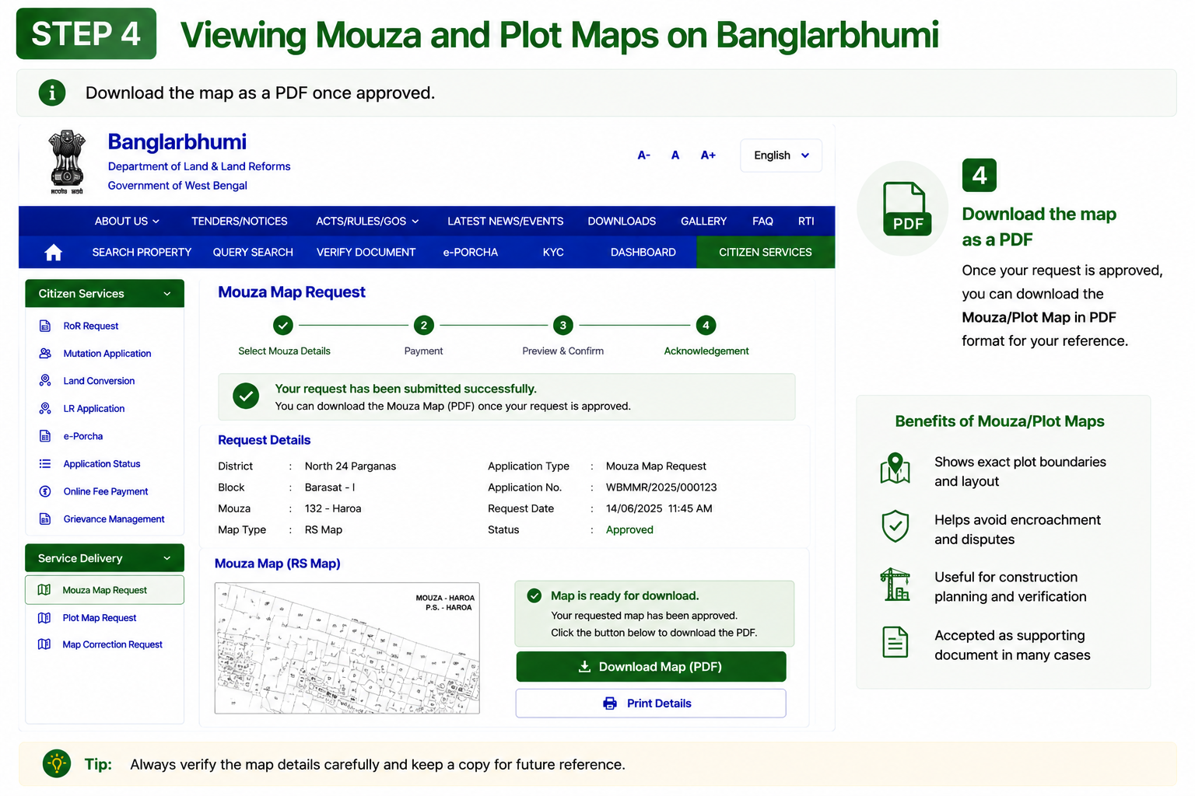The width and height of the screenshot is (1195, 796).
Task: Click the Plot Map Request map icon
Action: pyautogui.click(x=44, y=618)
